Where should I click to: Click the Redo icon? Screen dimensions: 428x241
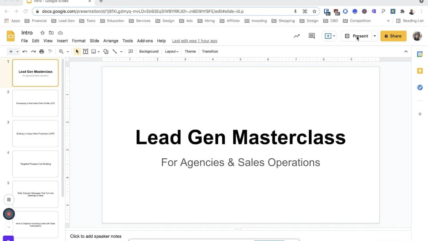pyautogui.click(x=33, y=51)
